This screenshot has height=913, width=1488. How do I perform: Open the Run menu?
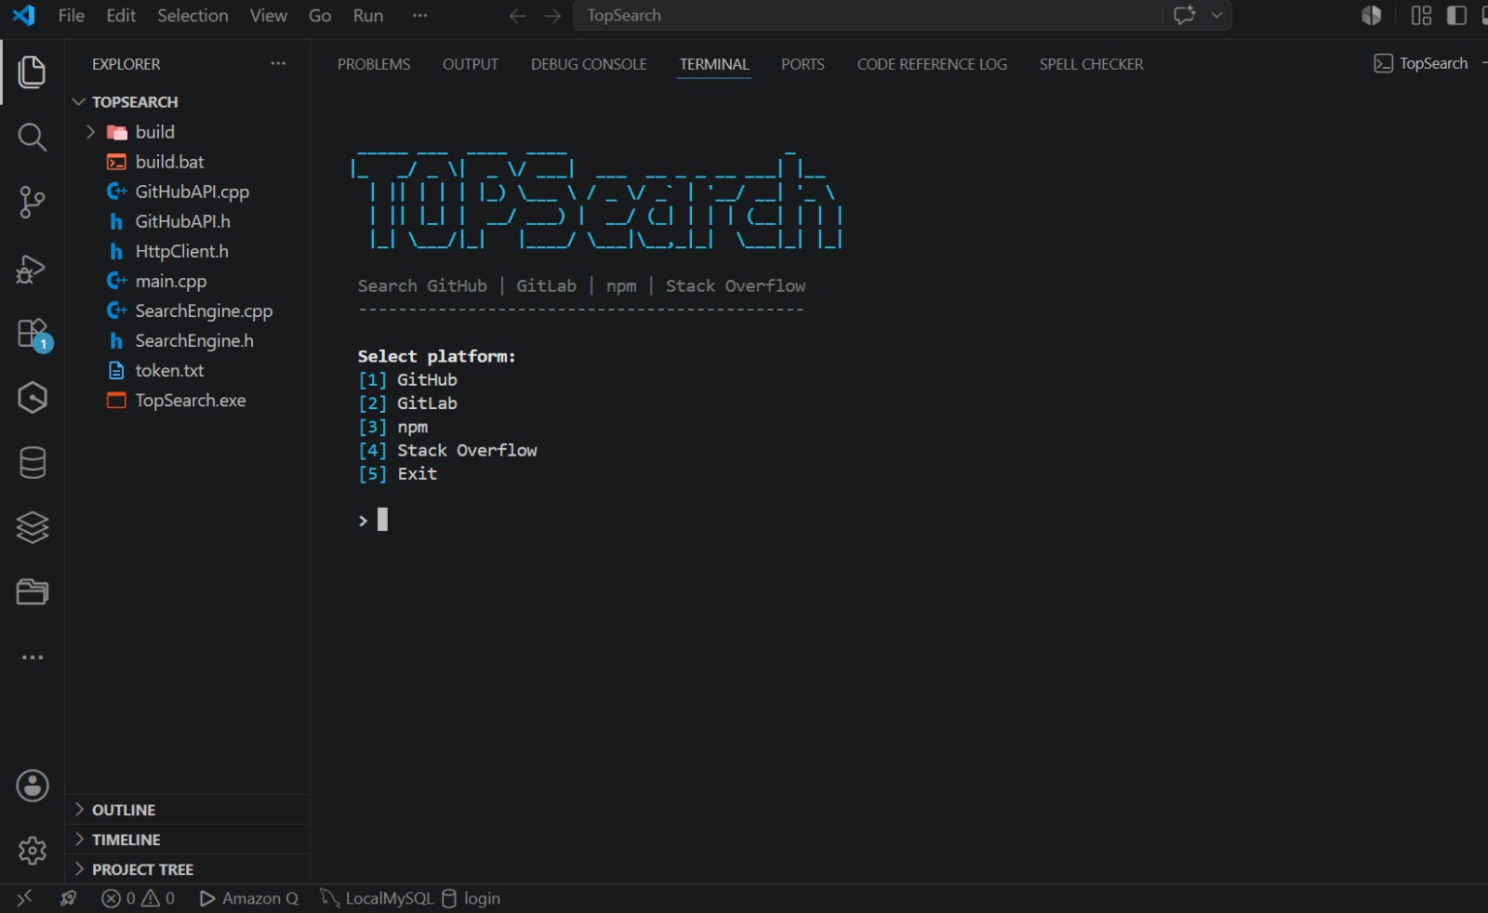click(x=368, y=15)
